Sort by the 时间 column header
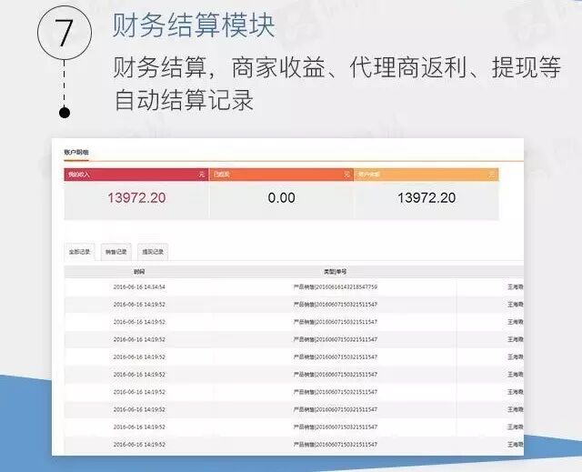 (x=139, y=272)
